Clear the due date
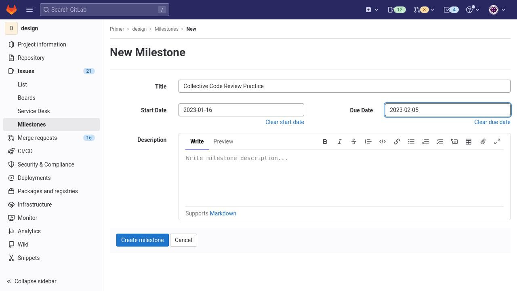Viewport: 517px width, 291px height. [x=492, y=122]
